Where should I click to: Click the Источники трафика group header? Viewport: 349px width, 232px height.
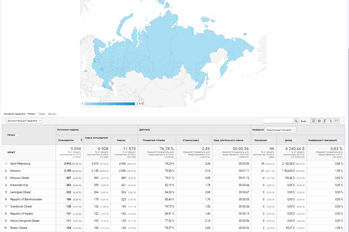(68, 130)
